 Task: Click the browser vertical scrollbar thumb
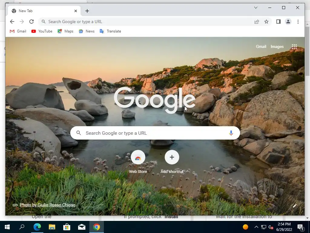coord(307,51)
